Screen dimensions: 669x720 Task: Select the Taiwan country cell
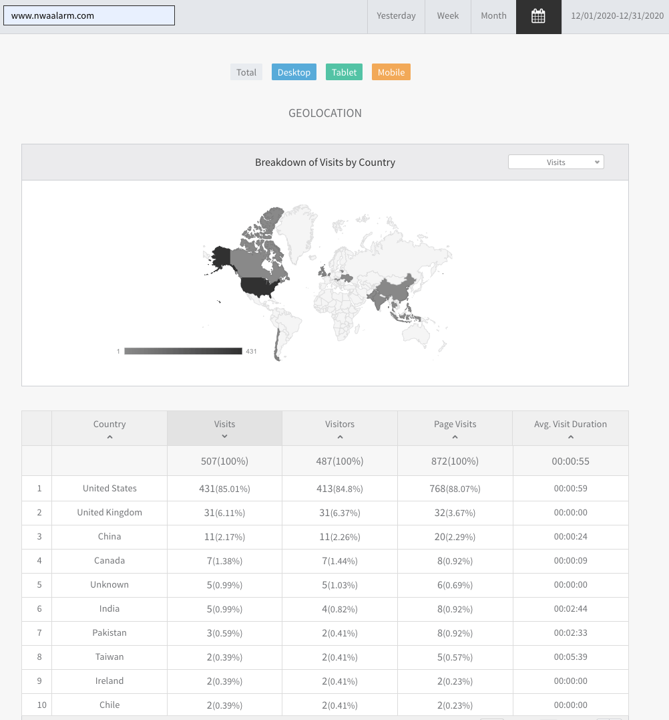109,656
